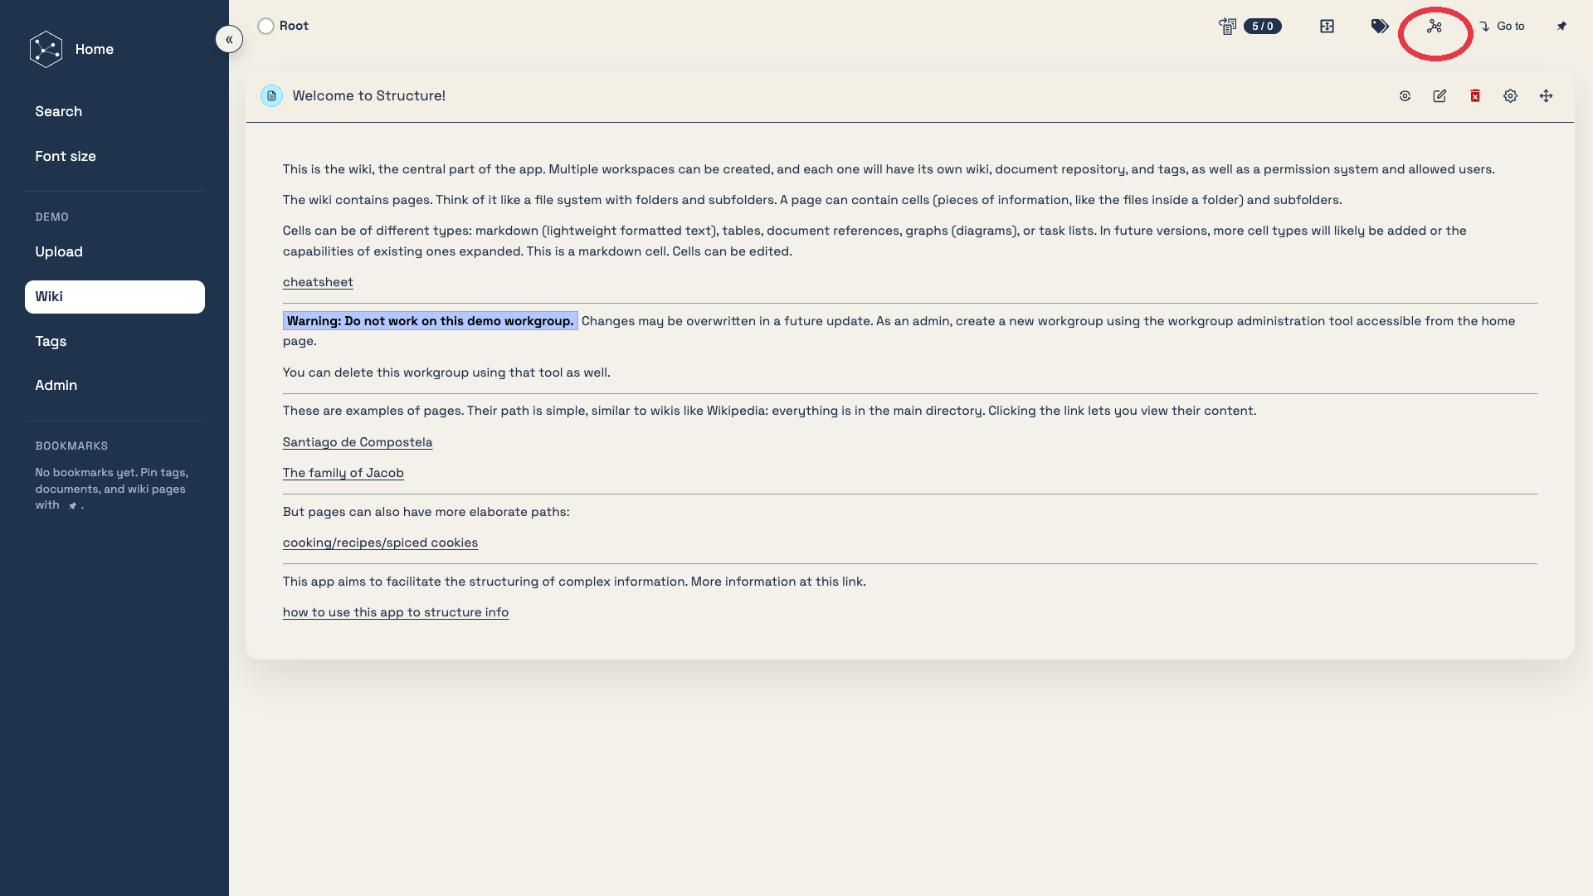Click the document references icon in toolbar
The height and width of the screenshot is (896, 1593).
pyautogui.click(x=1227, y=27)
